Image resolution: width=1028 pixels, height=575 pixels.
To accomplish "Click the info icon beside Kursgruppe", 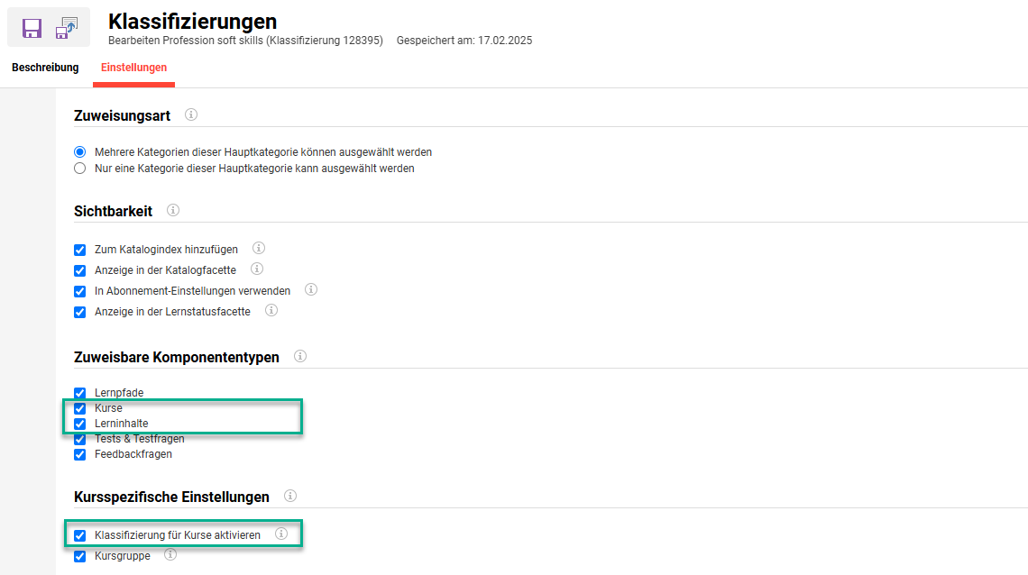I will (170, 555).
